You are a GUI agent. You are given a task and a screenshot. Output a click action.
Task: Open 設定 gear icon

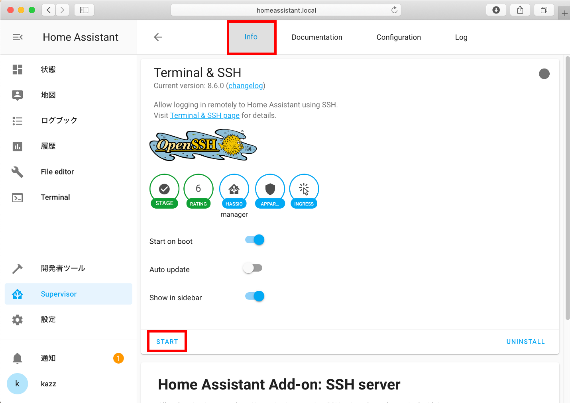(18, 320)
